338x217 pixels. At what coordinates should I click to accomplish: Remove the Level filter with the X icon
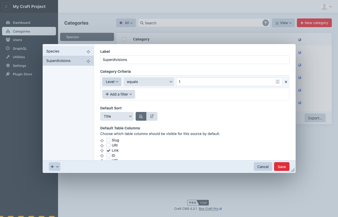(x=286, y=82)
